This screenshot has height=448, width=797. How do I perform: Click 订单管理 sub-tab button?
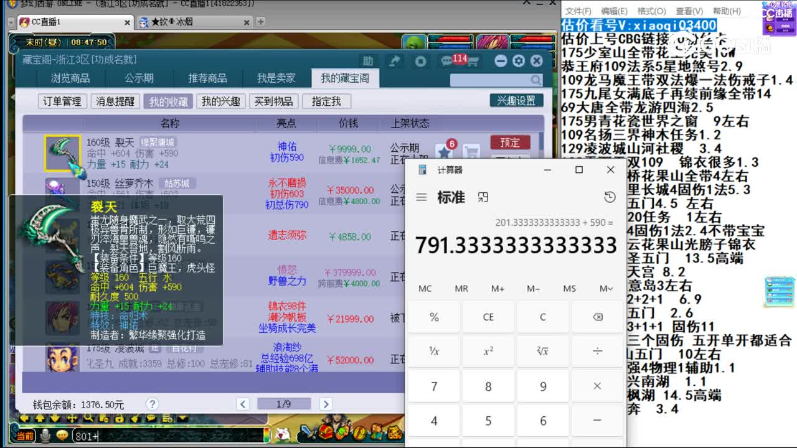coord(62,101)
